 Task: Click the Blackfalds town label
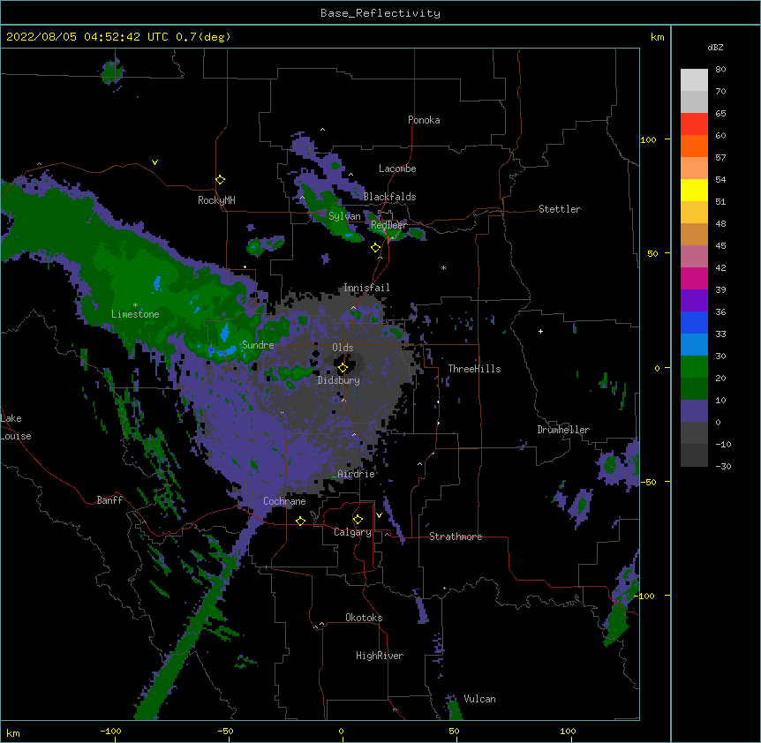(x=389, y=197)
